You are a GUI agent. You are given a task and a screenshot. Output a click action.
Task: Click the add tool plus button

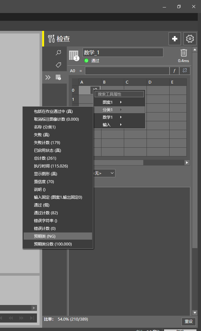click(x=174, y=39)
